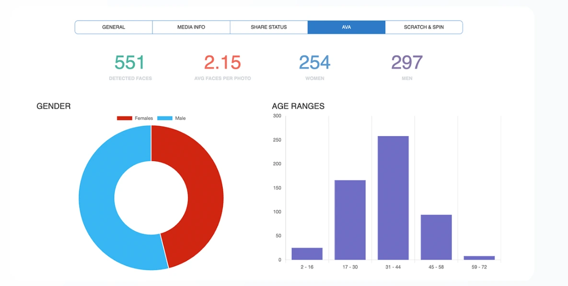Viewport: 568px width, 286px height.
Task: Select the 2 - 16 age bar
Action: (307, 254)
